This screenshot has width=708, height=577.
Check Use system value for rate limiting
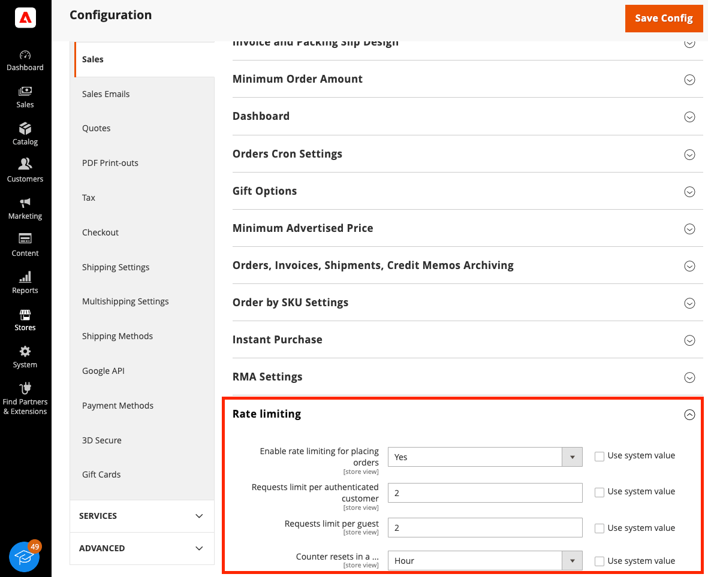click(x=599, y=456)
